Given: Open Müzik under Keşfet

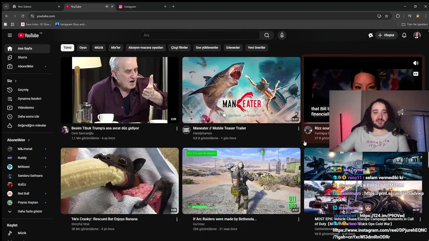Looking at the screenshot, I should 27,233.
